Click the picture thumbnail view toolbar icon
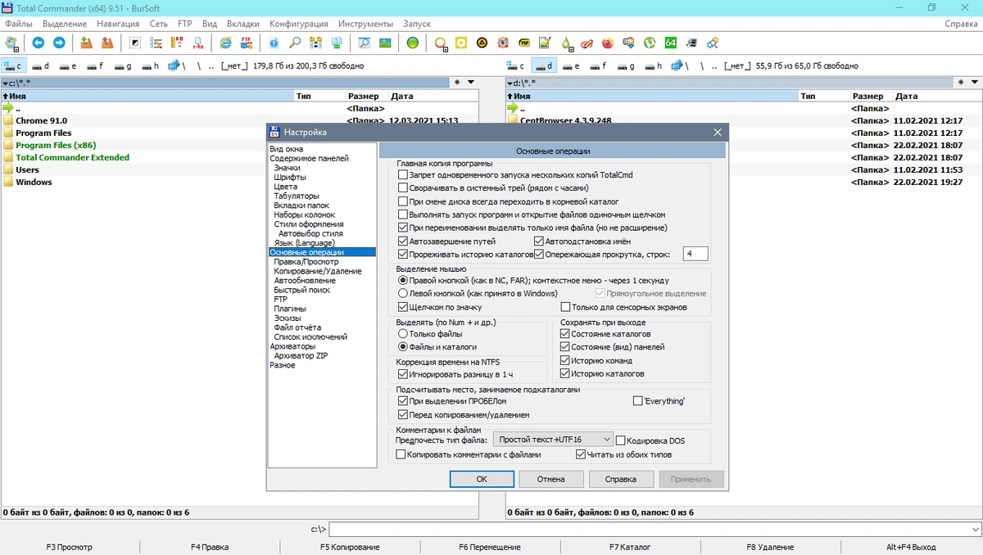 384,43
